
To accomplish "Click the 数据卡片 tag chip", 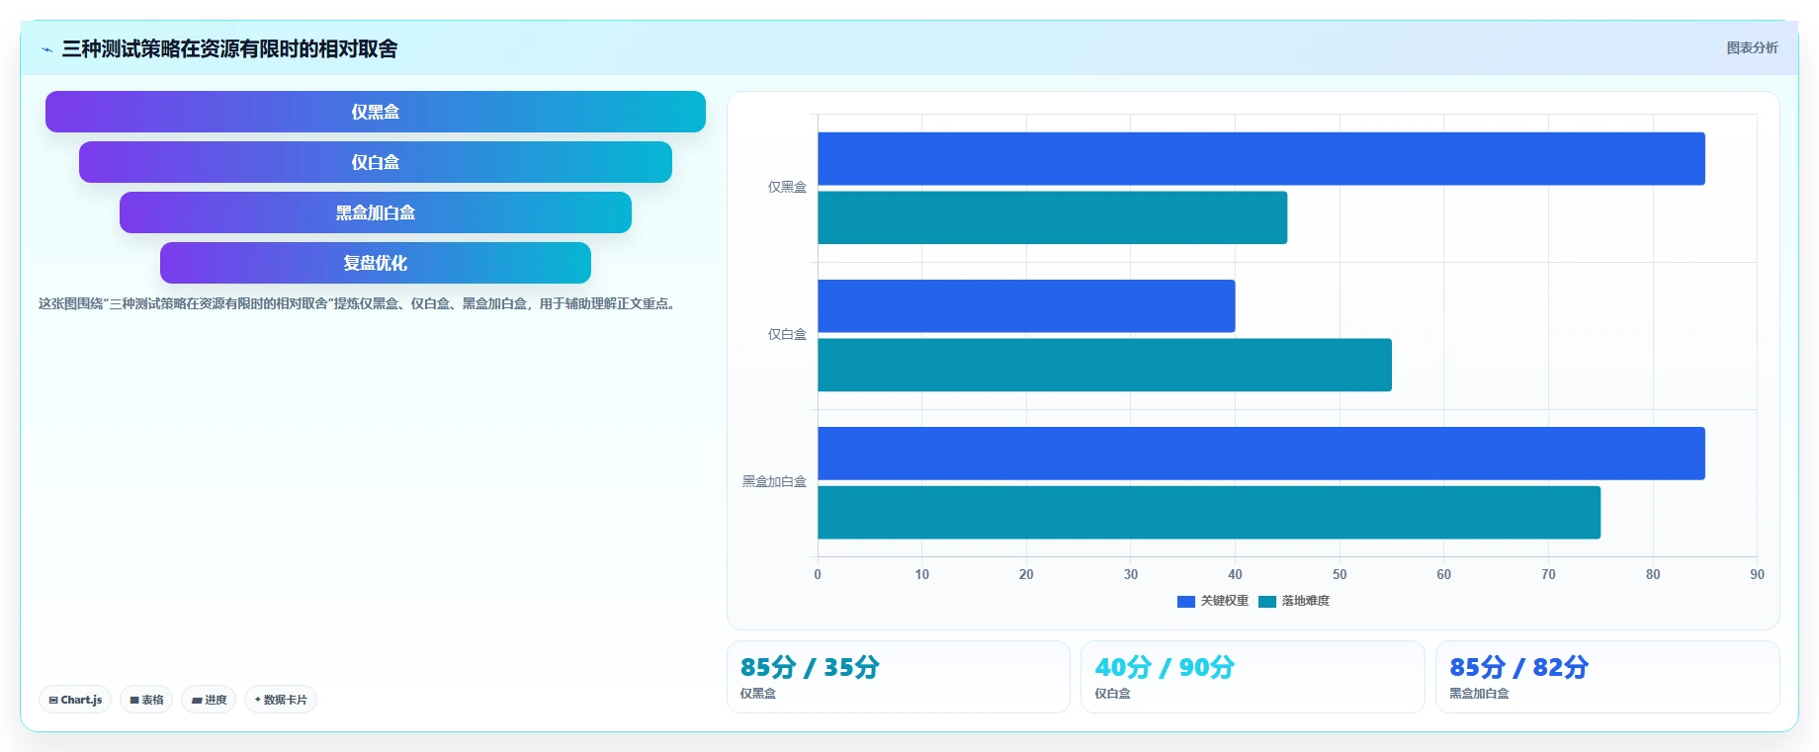I will tap(281, 700).
